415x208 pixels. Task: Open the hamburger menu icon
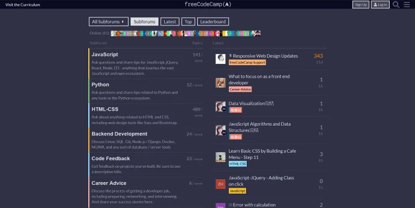tap(407, 5)
